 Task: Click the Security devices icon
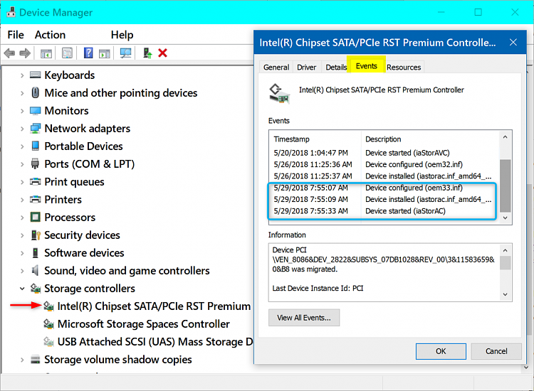pyautogui.click(x=36, y=235)
